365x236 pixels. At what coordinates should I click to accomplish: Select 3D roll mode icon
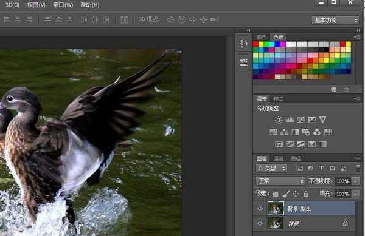pyautogui.click(x=182, y=20)
